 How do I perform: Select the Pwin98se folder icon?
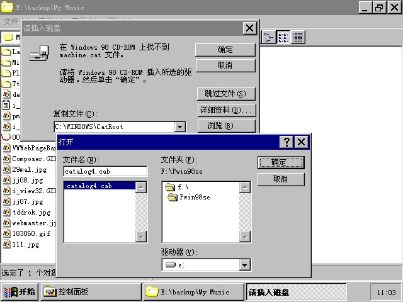tap(173, 197)
